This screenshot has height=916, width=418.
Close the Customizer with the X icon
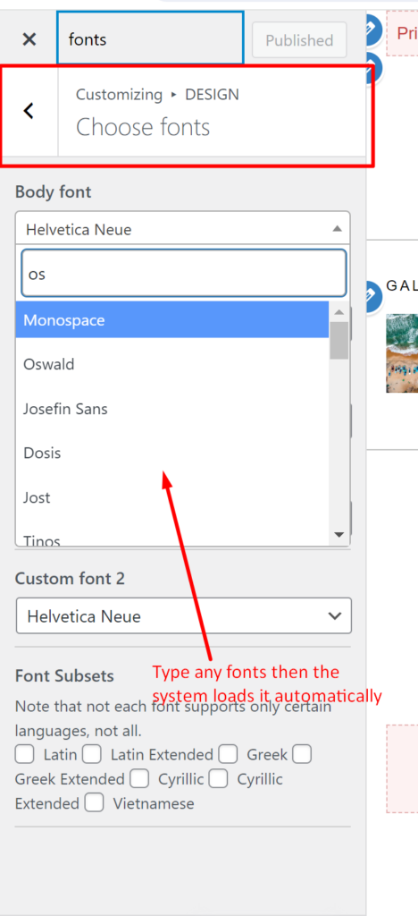[x=29, y=39]
